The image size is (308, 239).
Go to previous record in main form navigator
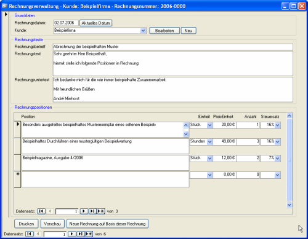pyautogui.click(x=38, y=233)
